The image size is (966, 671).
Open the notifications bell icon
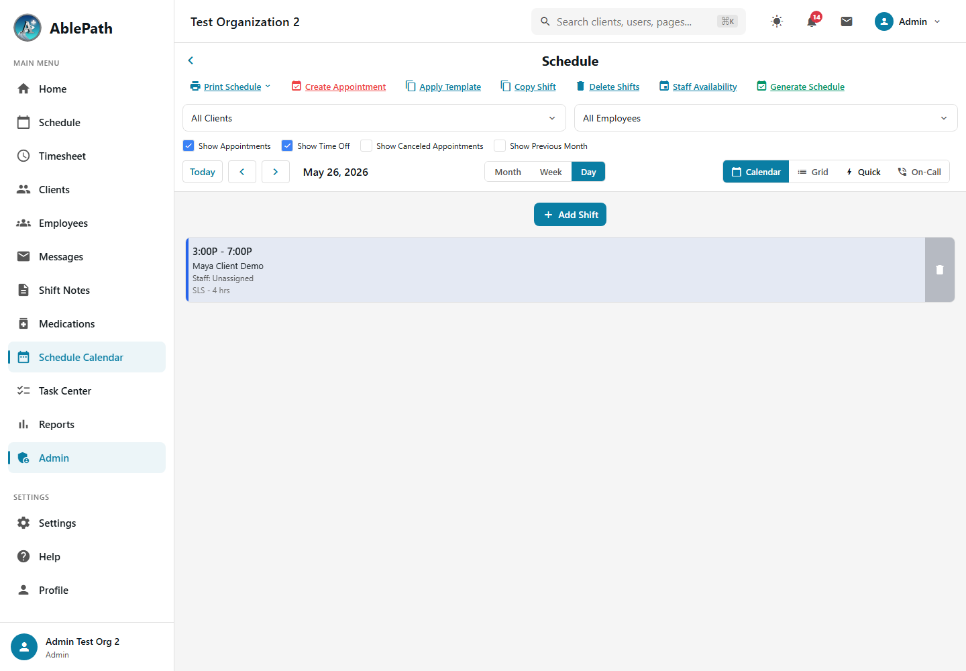812,21
